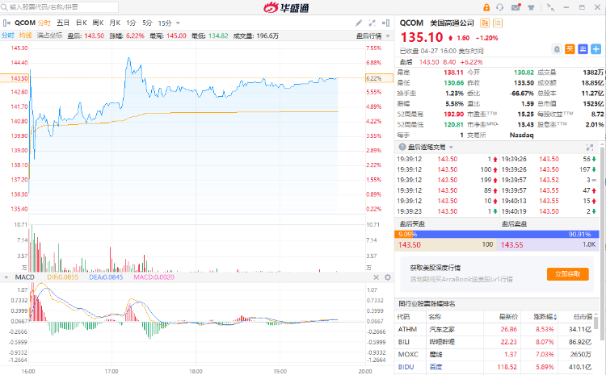This screenshot has height=375, width=606.
Task: Click the shrink window arrows icon
Action: click(x=551, y=7)
